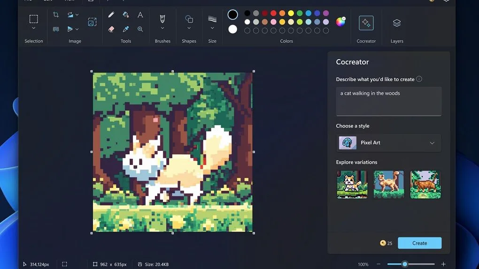The width and height of the screenshot is (479, 269).
Task: Click the Rotate image icon
Action: tap(70, 15)
